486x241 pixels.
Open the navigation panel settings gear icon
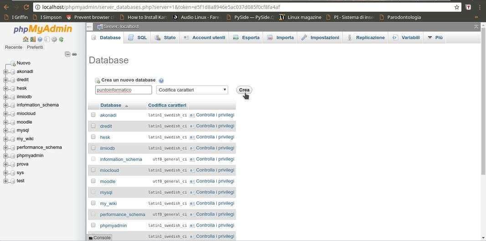tap(54, 39)
